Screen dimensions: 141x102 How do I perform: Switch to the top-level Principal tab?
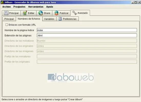(11, 13)
